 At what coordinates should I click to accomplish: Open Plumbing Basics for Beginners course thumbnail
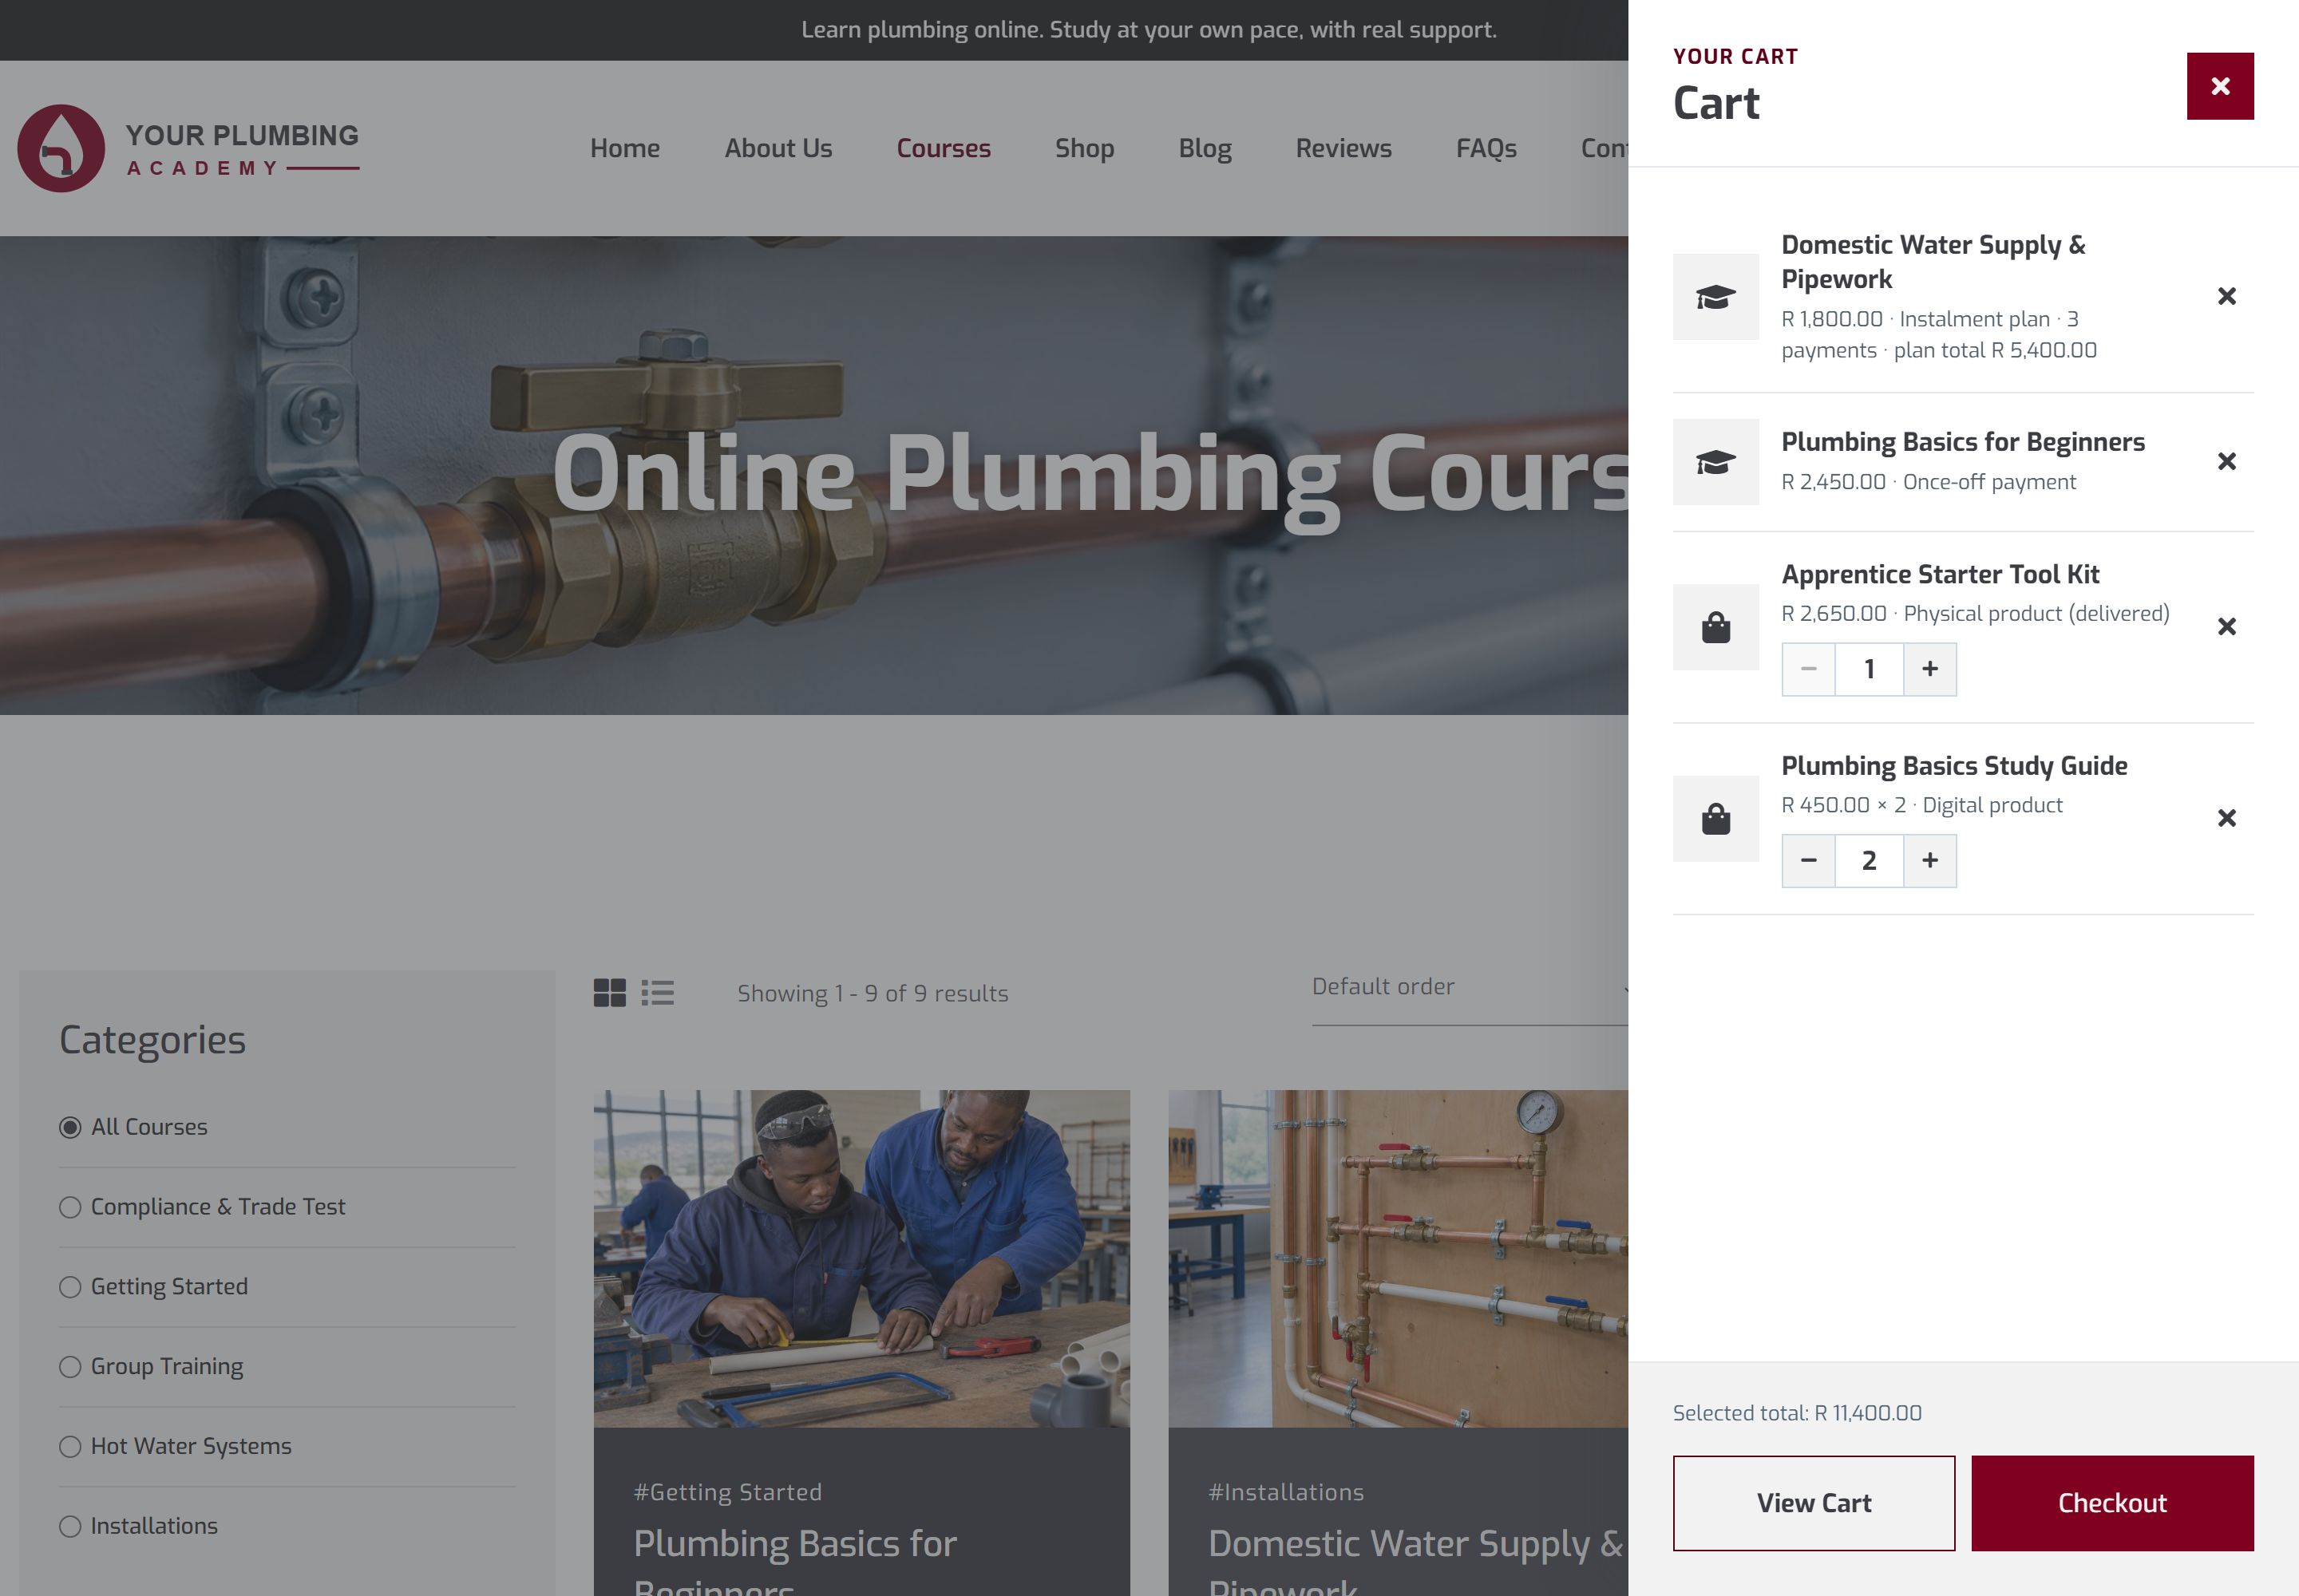861,1258
